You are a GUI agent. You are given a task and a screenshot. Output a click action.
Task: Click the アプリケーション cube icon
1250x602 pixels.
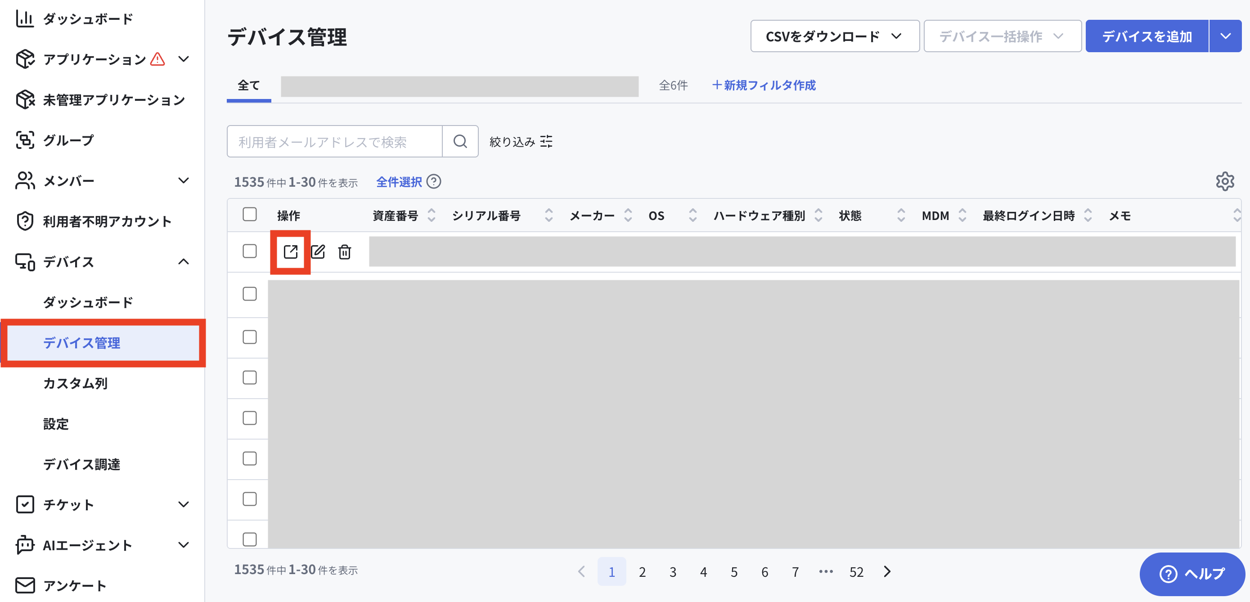click(x=25, y=59)
